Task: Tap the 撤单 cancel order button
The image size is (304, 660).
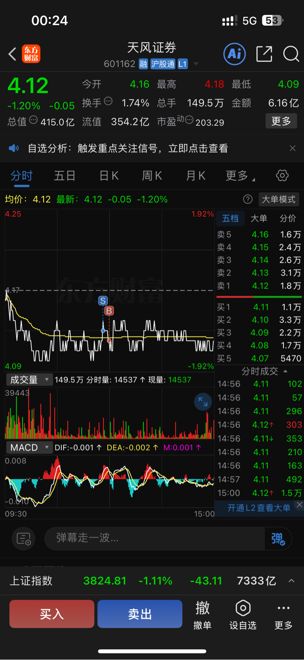Action: tap(202, 615)
